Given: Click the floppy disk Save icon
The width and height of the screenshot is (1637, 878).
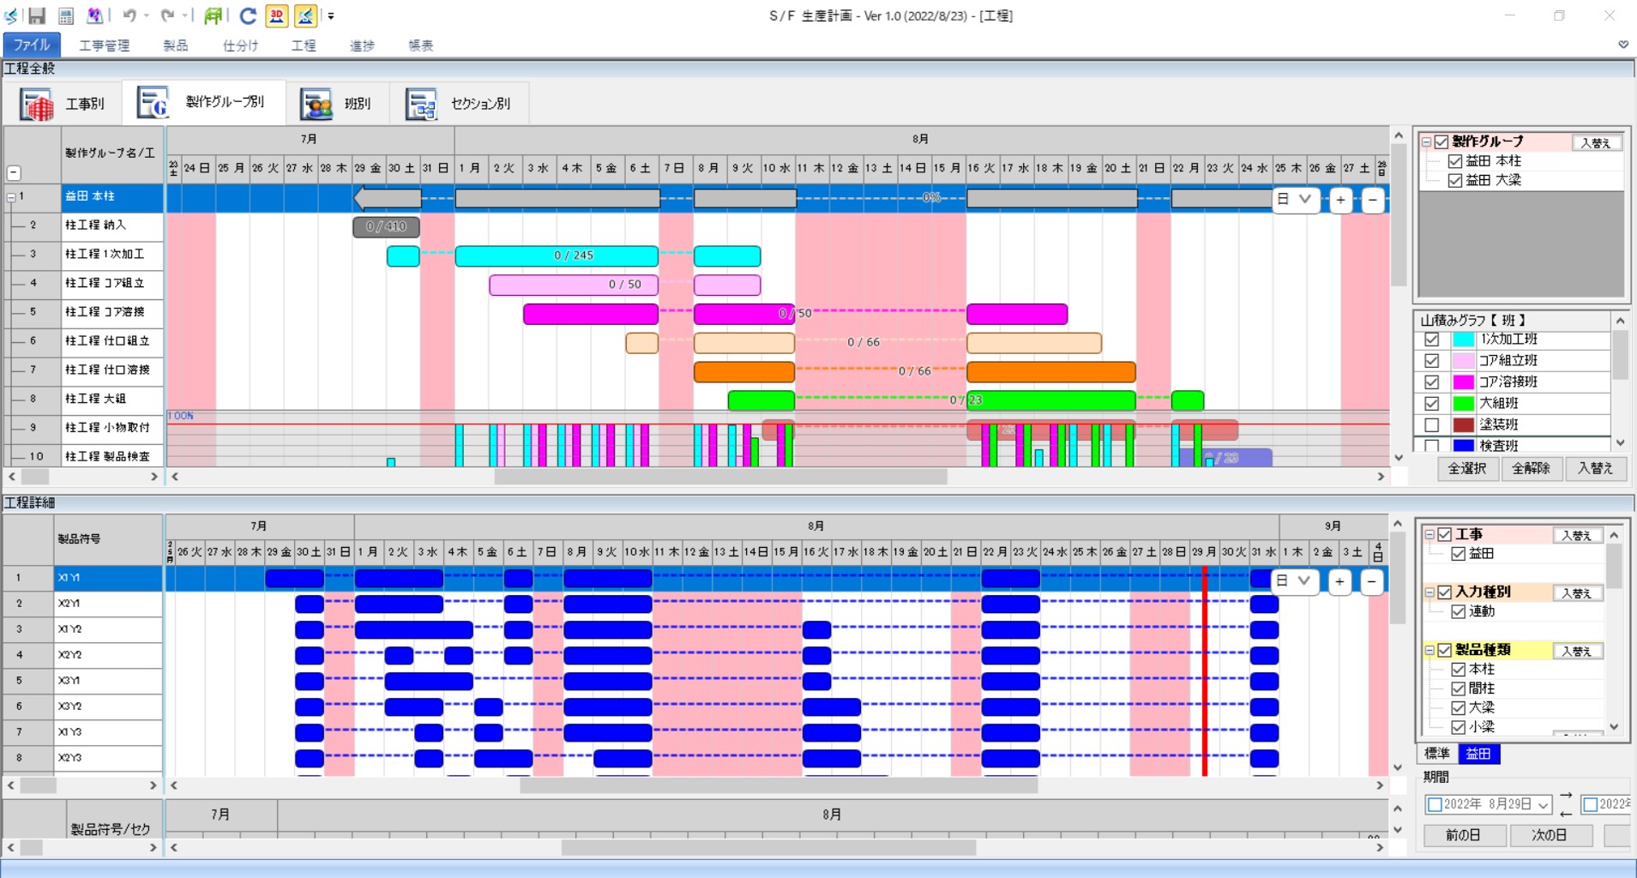Looking at the screenshot, I should click(37, 15).
